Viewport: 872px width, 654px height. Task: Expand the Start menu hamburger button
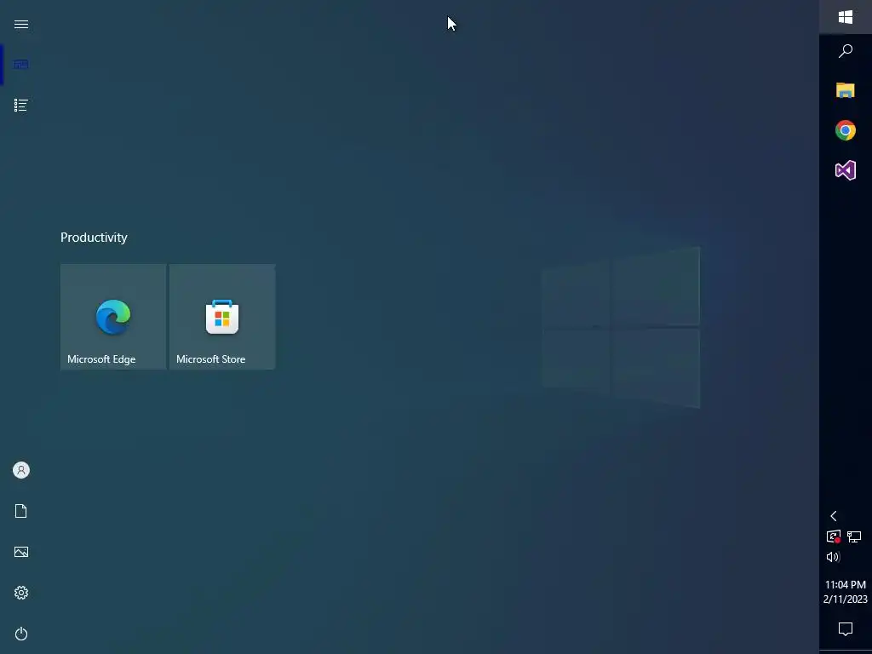(21, 24)
